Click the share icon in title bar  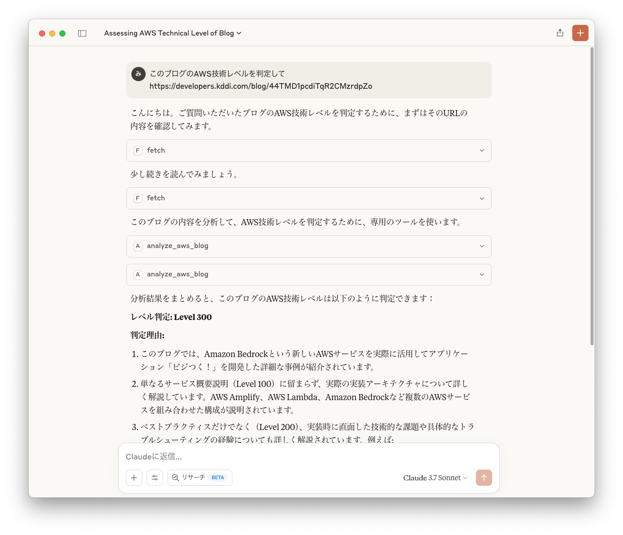tap(560, 33)
